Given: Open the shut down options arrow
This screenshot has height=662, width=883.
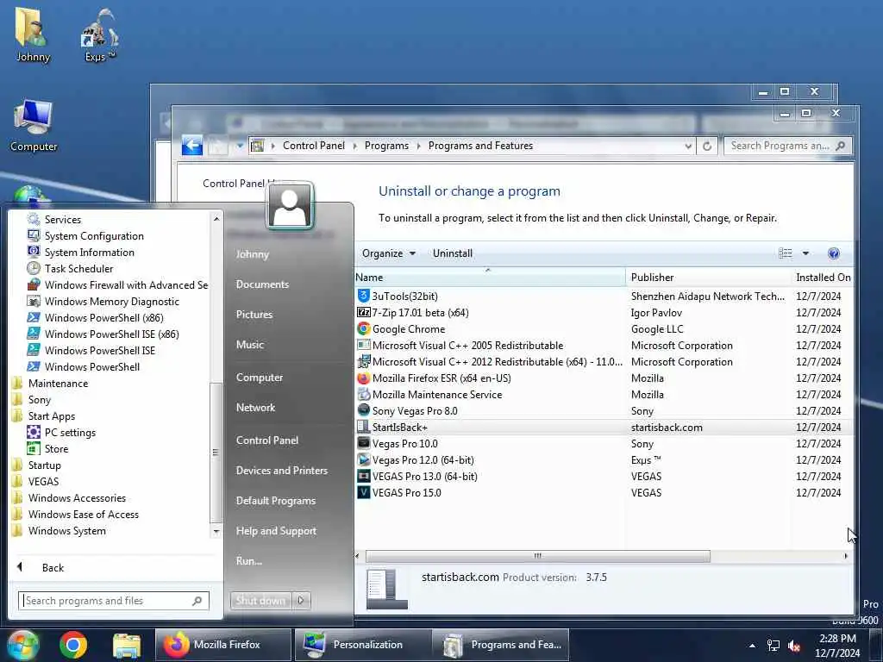Looking at the screenshot, I should point(301,601).
